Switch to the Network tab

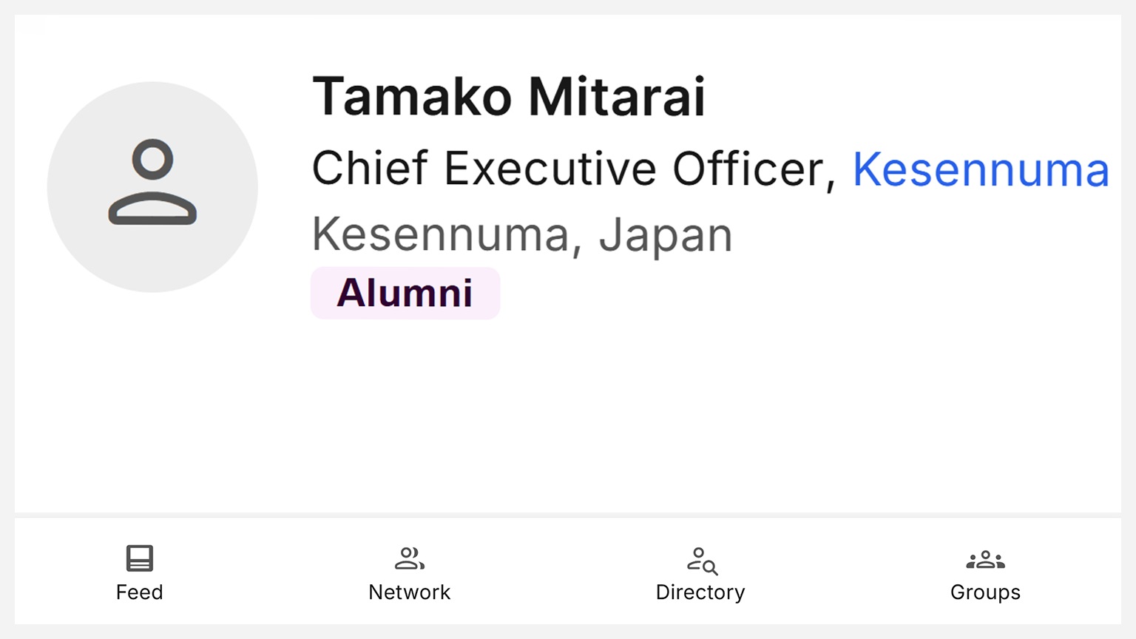(x=410, y=573)
